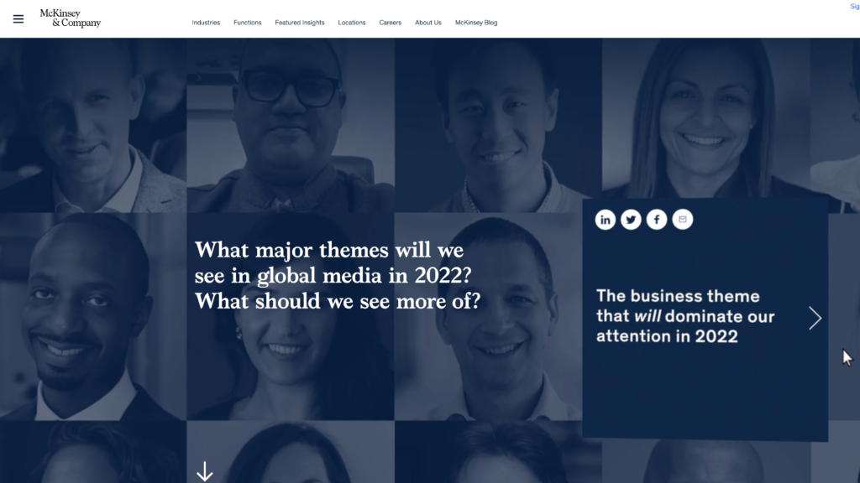Click the partially visible Sign In link
The height and width of the screenshot is (483, 860).
click(x=854, y=7)
